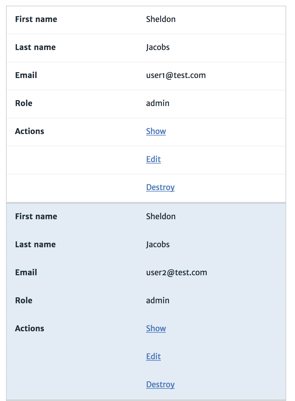
Task: Click the first name Sheldon in the white record
Action: tap(161, 19)
